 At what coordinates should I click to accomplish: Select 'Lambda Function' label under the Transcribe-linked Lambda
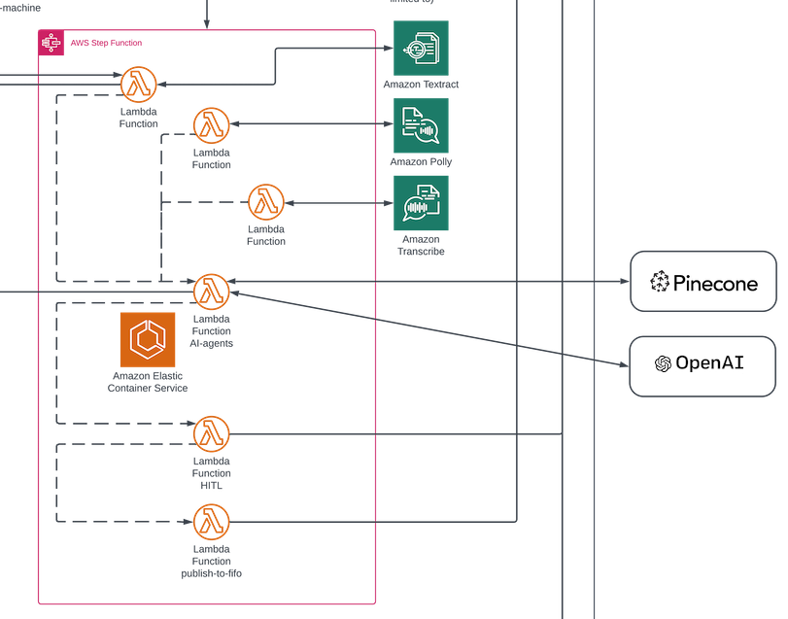pos(266,235)
